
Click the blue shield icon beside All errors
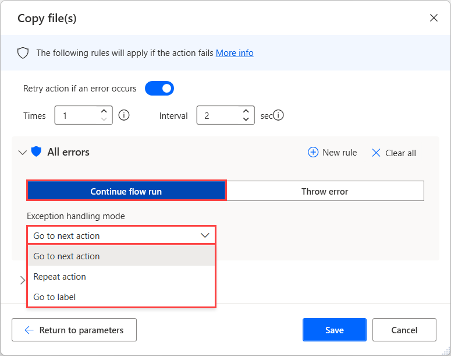(x=36, y=152)
